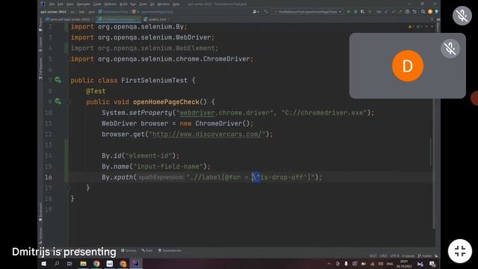Click the By.name("input-field-name") line
Screen dimensions: 478x269
(156, 166)
